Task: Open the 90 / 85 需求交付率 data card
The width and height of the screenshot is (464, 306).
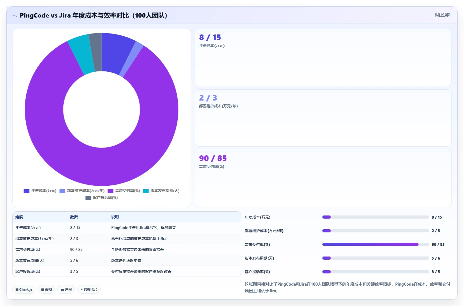Action: (323, 179)
